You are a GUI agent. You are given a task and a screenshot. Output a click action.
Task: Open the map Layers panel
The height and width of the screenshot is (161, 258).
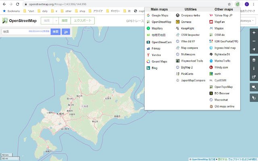pyautogui.click(x=254, y=60)
